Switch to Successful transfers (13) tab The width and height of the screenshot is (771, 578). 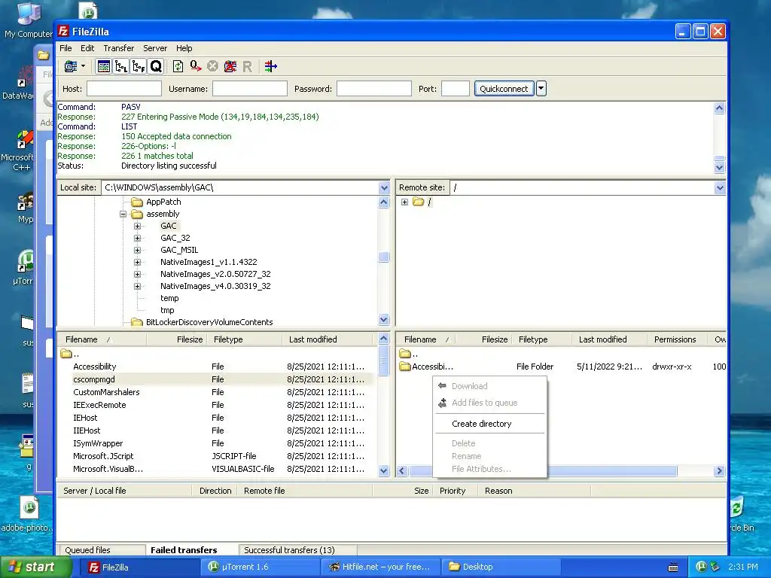coord(289,550)
